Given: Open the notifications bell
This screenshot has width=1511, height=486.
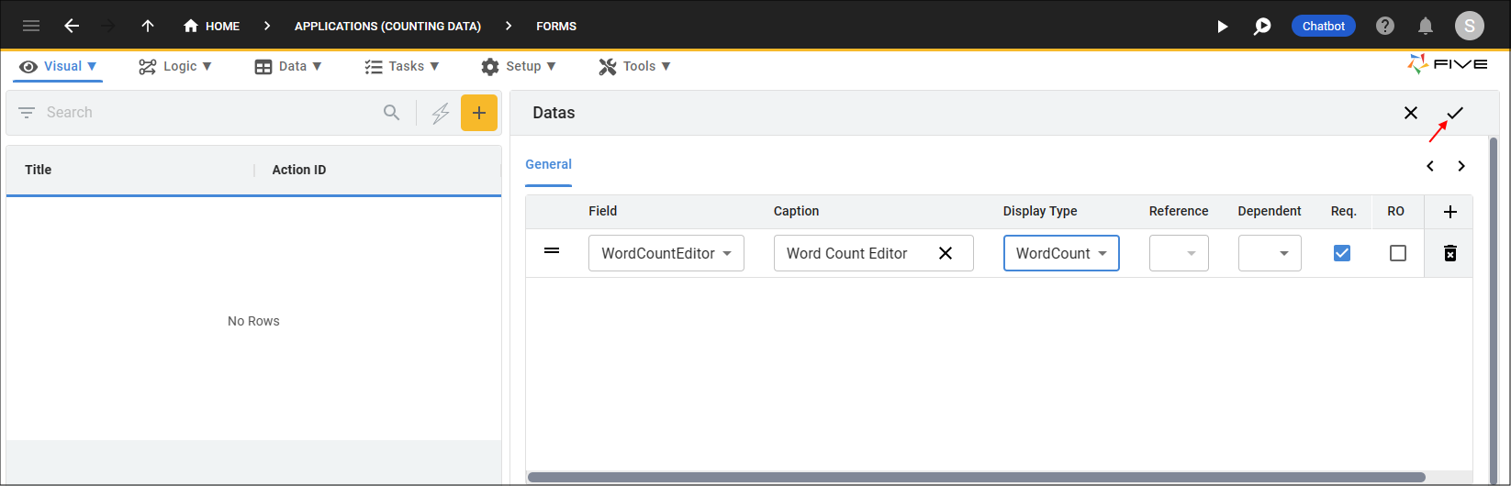Looking at the screenshot, I should [1426, 26].
